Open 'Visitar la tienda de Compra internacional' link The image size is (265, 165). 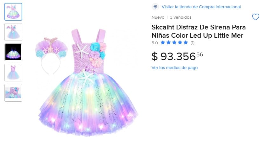201,7
